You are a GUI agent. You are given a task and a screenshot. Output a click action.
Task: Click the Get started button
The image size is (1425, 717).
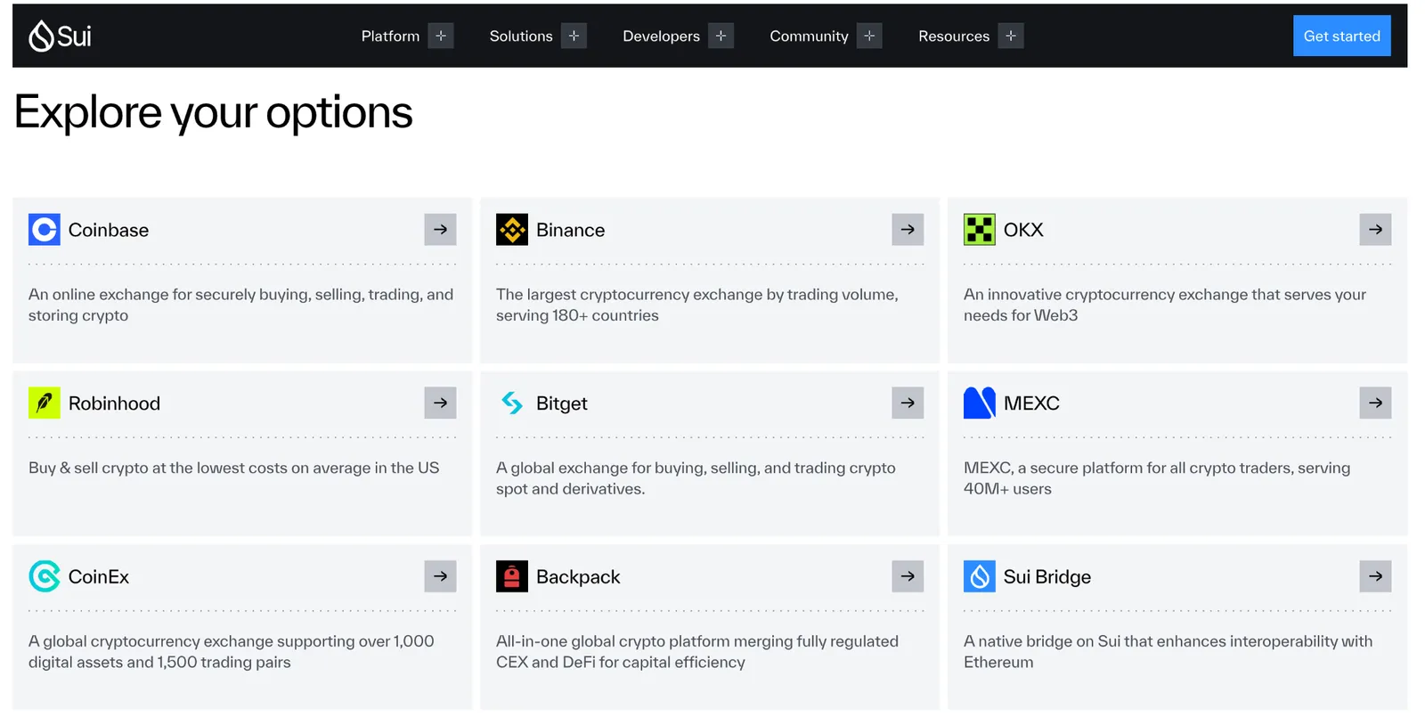tap(1341, 36)
